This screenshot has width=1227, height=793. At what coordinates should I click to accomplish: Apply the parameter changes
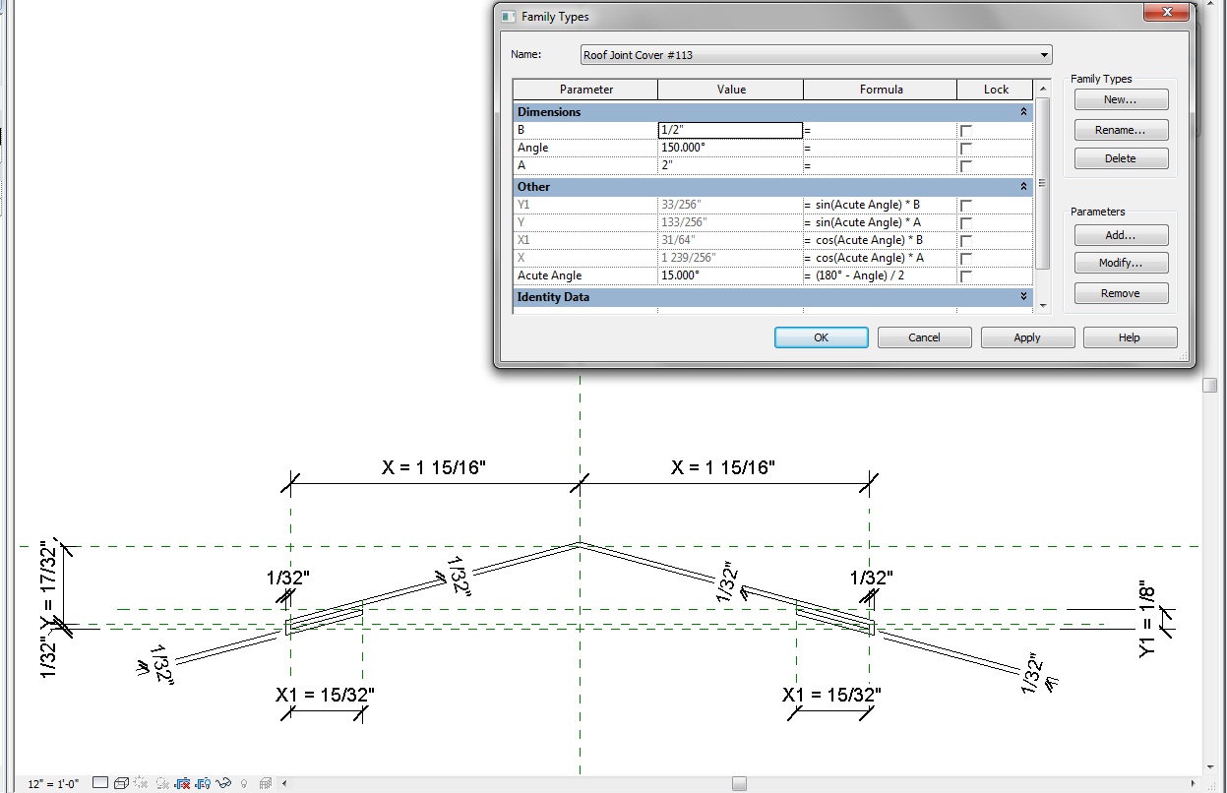point(1027,336)
